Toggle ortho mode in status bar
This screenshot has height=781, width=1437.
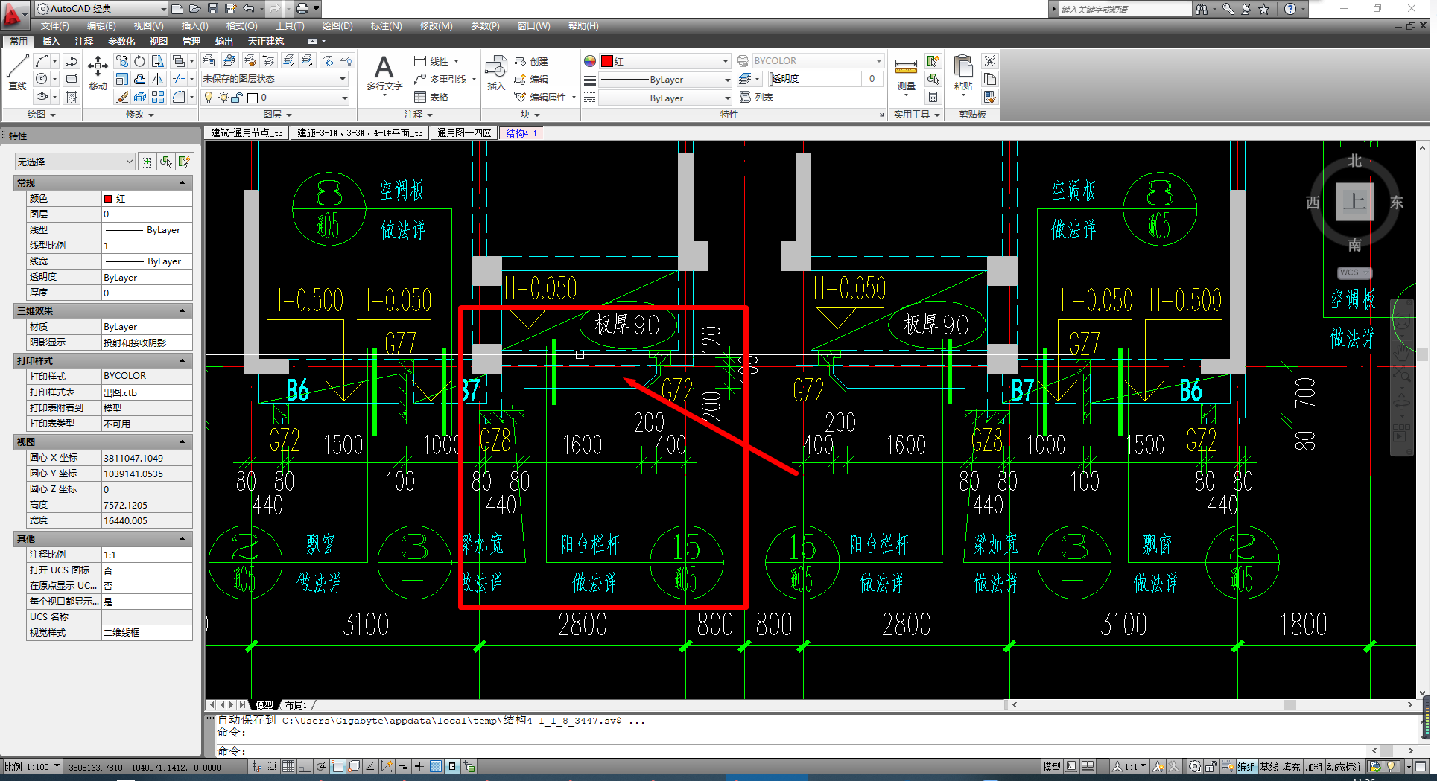click(305, 766)
